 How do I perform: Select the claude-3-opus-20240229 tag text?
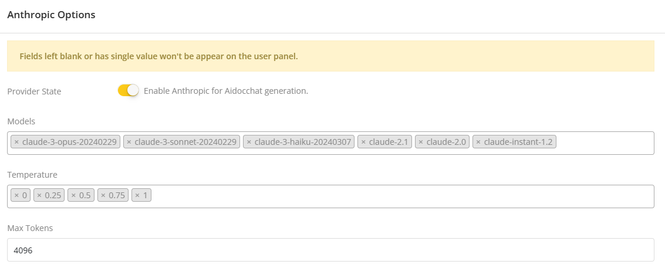(70, 142)
